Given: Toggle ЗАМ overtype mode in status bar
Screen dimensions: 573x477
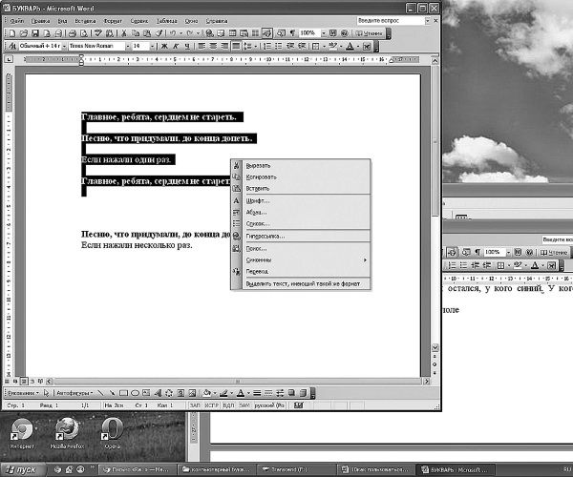Looking at the screenshot, I should 245,404.
